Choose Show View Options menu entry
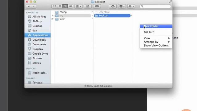Viewport: 197px width, 111px height. coord(156,46)
